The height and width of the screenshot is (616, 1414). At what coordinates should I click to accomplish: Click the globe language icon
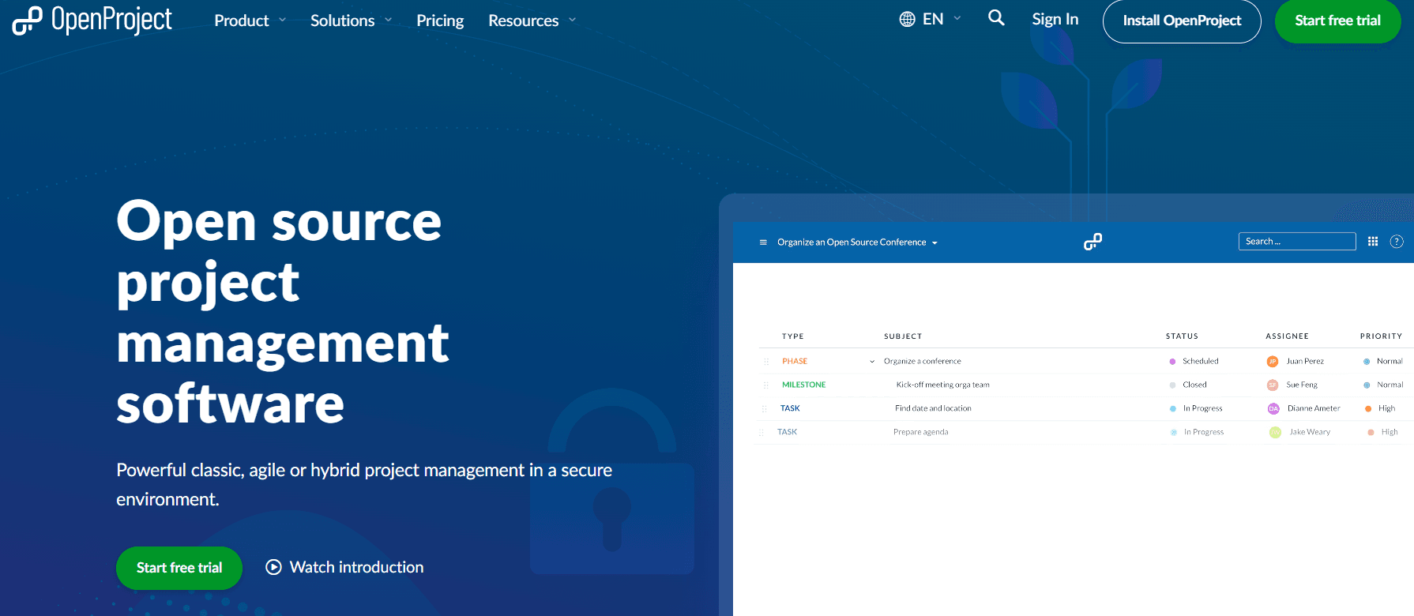click(907, 19)
